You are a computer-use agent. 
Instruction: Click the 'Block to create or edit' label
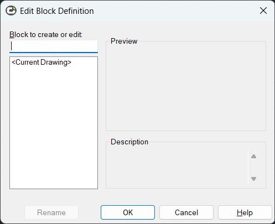pyautogui.click(x=46, y=34)
